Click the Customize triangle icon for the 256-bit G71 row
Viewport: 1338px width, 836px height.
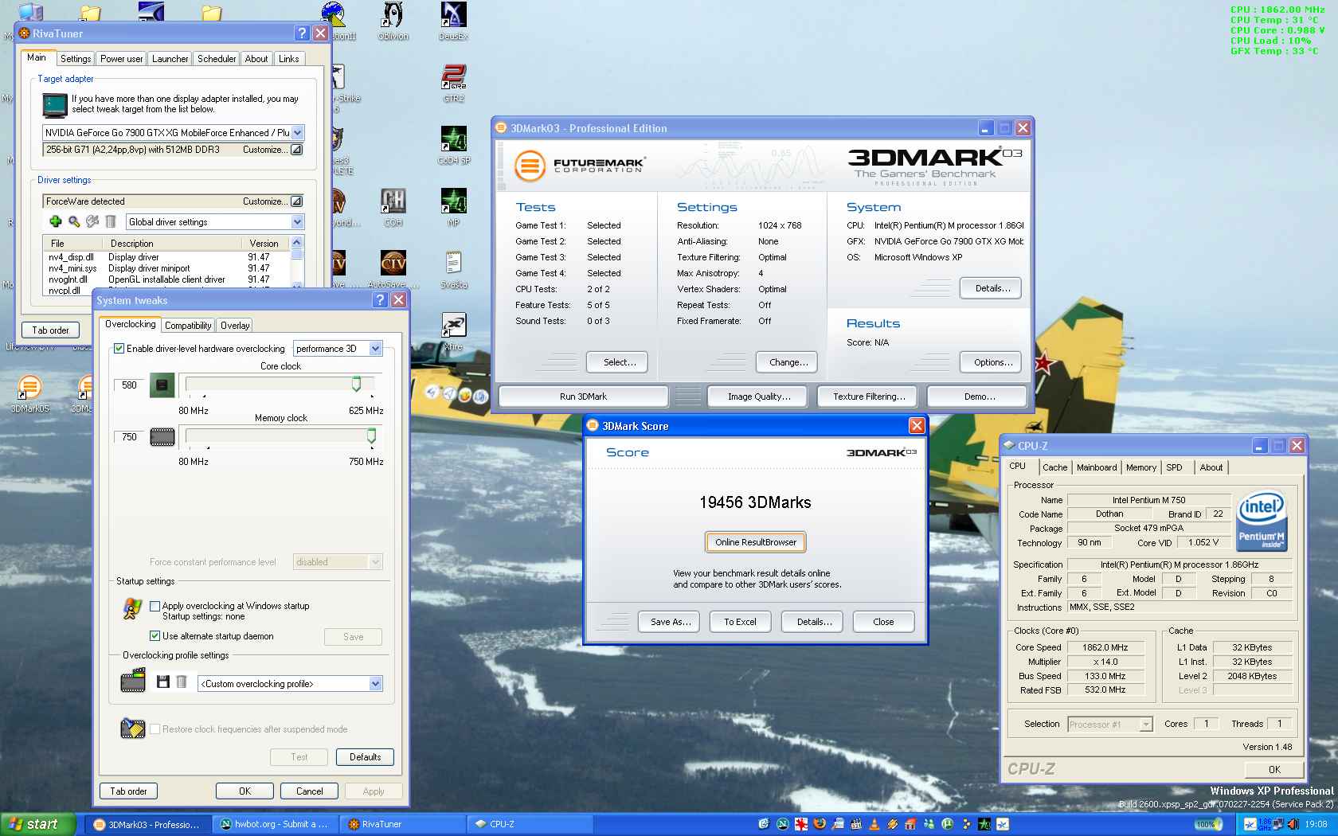click(296, 150)
